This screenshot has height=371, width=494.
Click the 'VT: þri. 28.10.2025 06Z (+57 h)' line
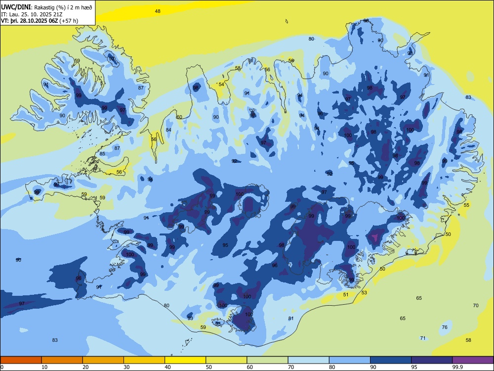click(40, 21)
